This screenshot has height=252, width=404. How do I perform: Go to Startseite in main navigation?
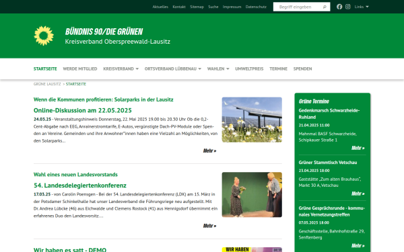(45, 69)
